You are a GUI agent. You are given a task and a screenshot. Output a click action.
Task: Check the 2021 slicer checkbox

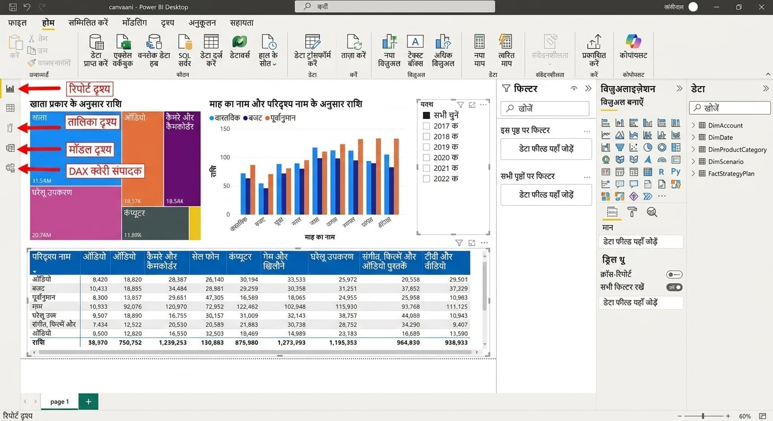[427, 168]
